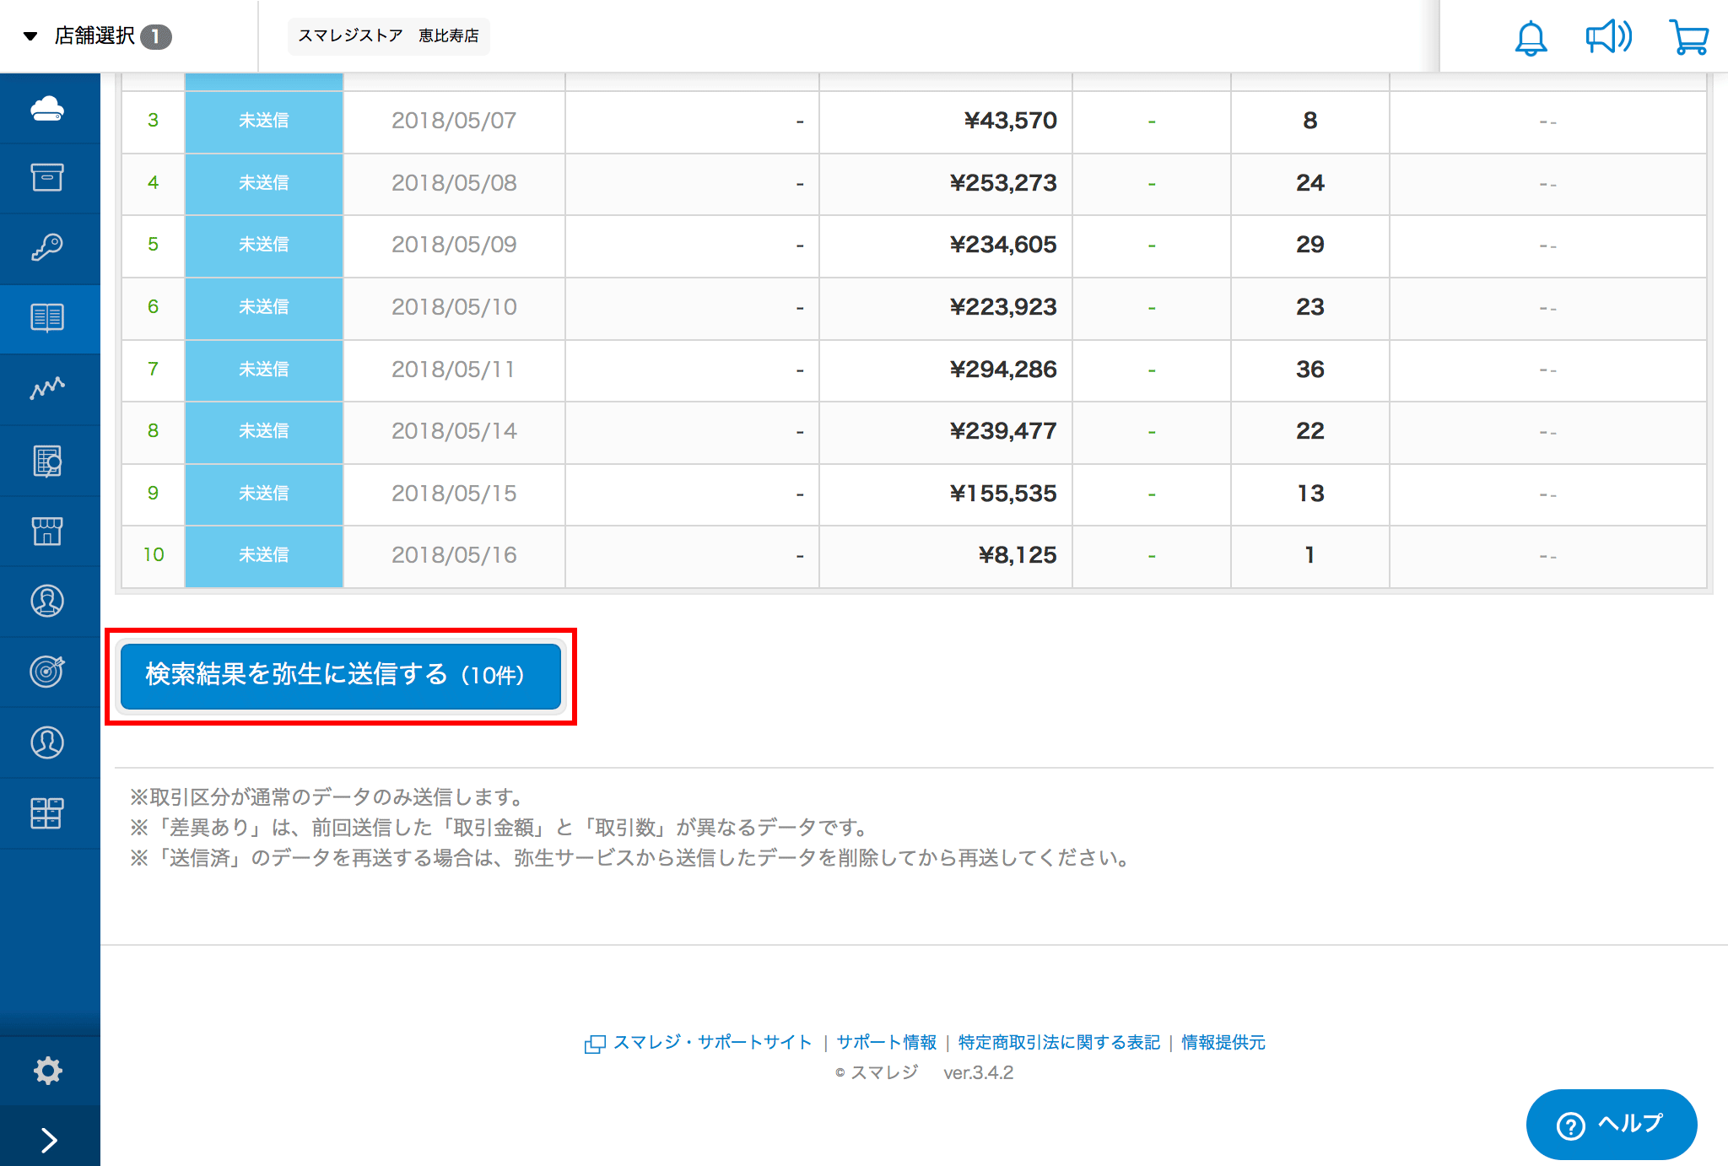Click the スマレジストア 恵比寿店 store tag
The width and height of the screenshot is (1728, 1166).
(388, 36)
